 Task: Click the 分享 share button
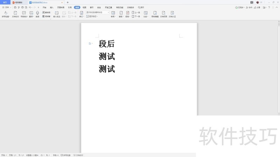click(257, 7)
